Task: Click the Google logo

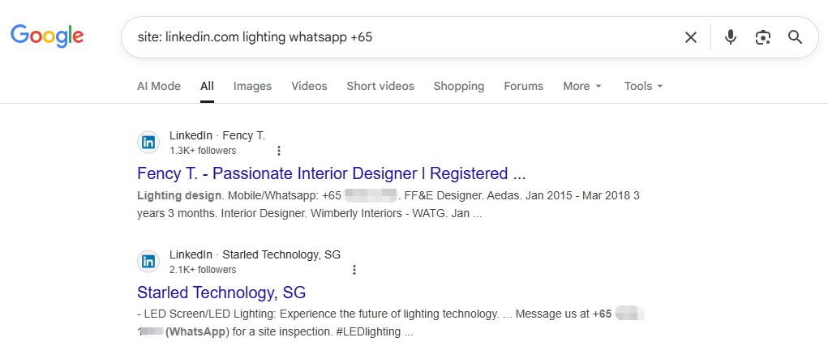Action: click(x=47, y=36)
